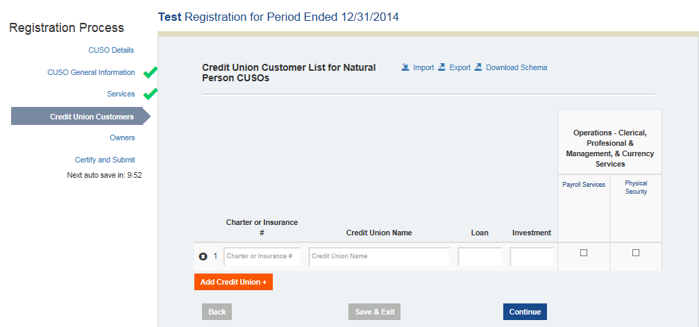This screenshot has width=699, height=327.
Task: Click the Download Schema icon
Action: click(478, 67)
